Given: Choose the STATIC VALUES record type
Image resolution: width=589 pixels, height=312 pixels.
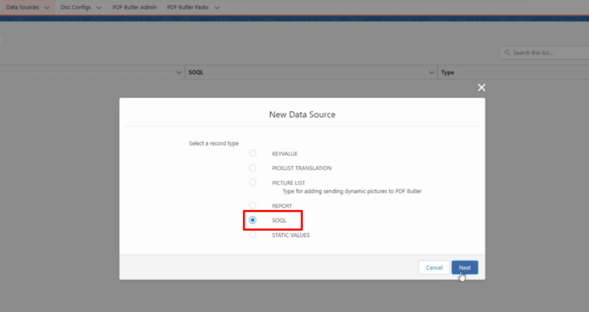Looking at the screenshot, I should (x=252, y=235).
